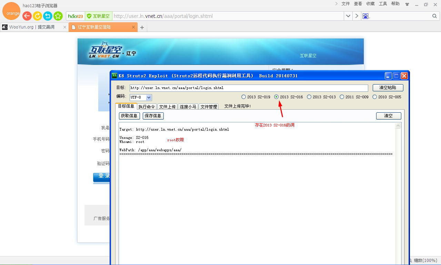The image size is (441, 265).
Task: Select the 2013 S2-013 radio button
Action: click(x=321, y=97)
